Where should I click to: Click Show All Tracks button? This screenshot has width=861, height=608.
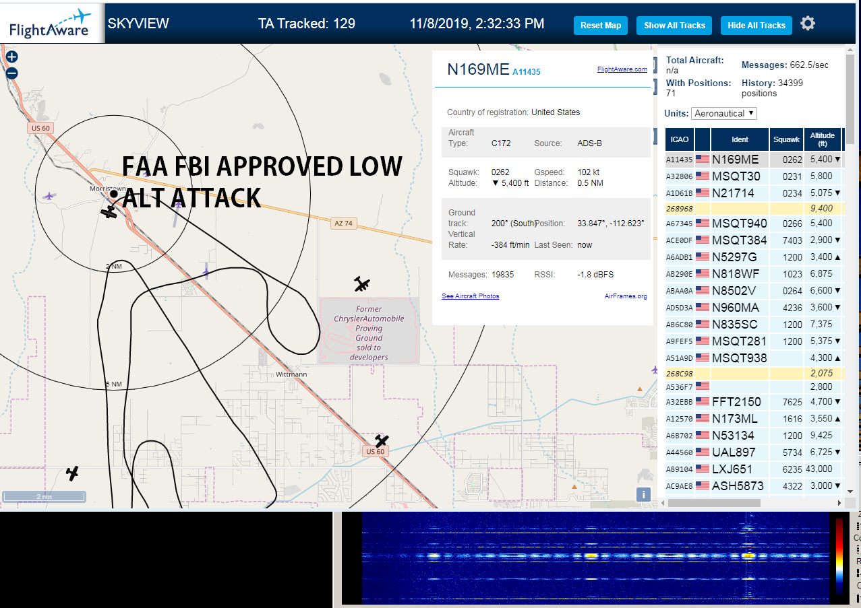[674, 26]
